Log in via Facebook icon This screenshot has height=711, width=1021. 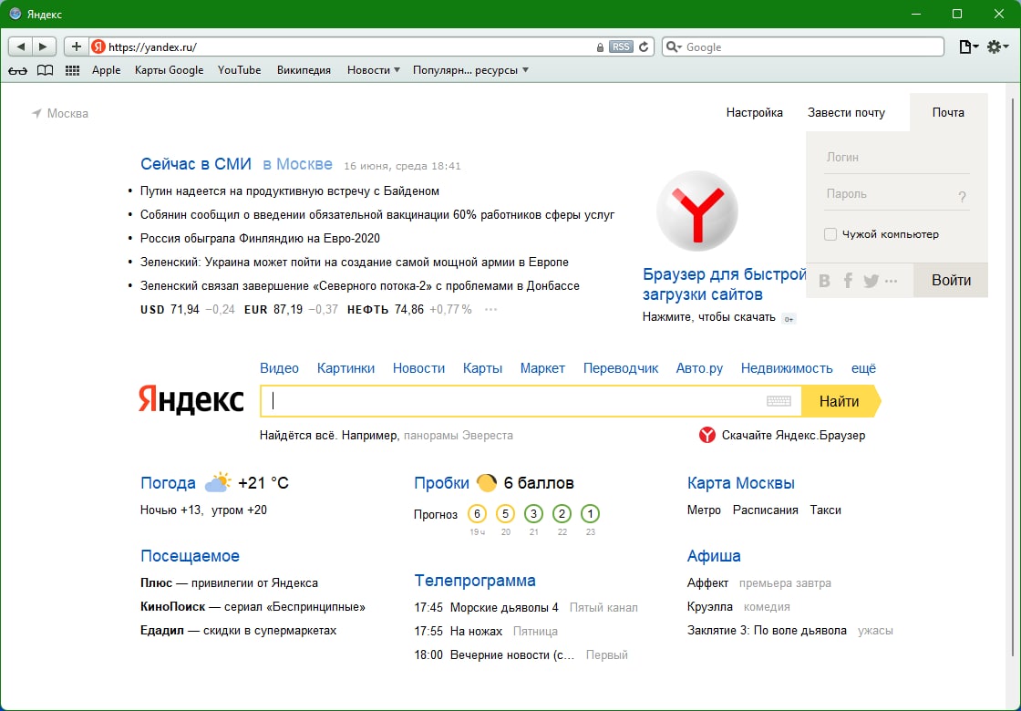pos(848,281)
